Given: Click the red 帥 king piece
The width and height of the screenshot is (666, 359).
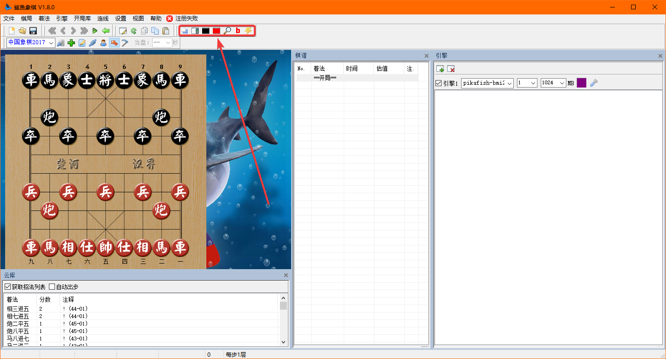Looking at the screenshot, I should [106, 248].
